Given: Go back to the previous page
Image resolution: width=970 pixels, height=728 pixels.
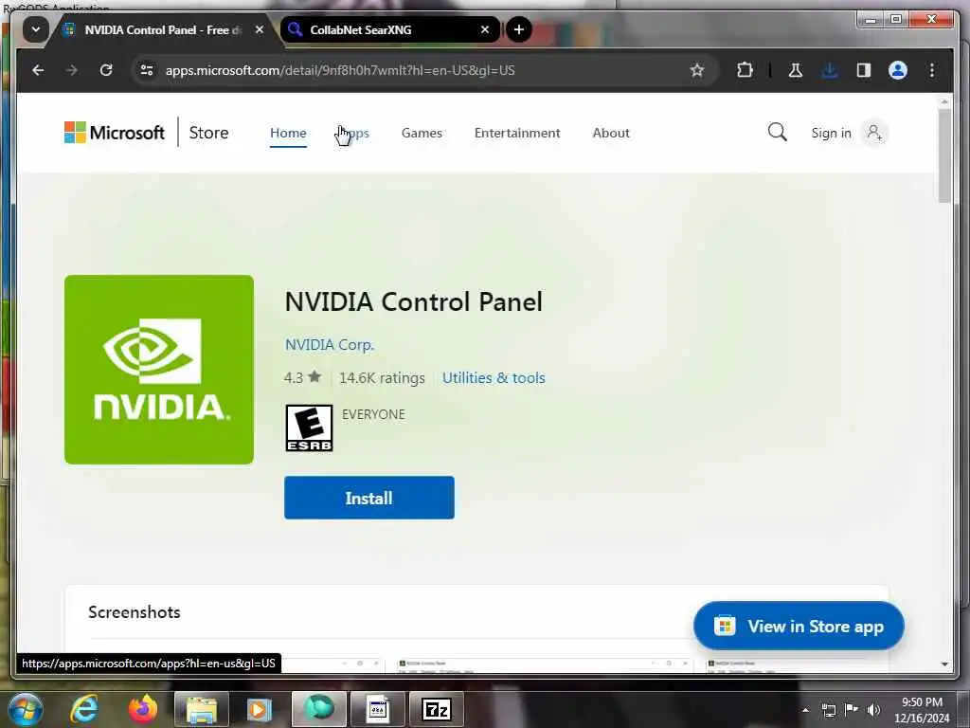Looking at the screenshot, I should [x=38, y=70].
